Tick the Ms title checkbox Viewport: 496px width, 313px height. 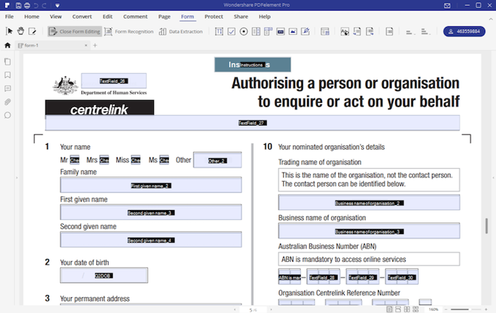[164, 160]
